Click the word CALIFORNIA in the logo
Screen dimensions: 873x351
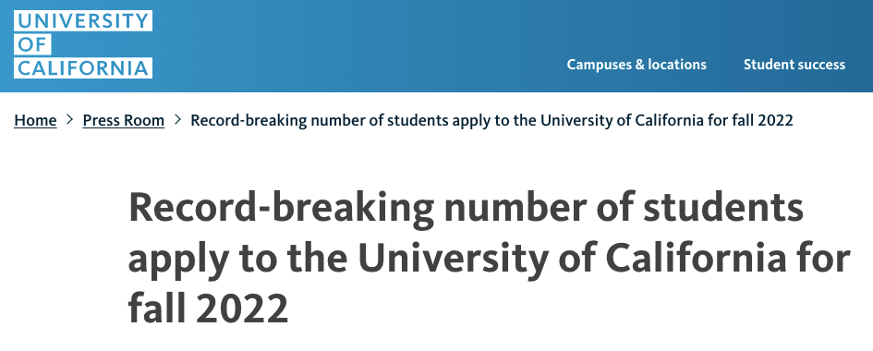83,67
